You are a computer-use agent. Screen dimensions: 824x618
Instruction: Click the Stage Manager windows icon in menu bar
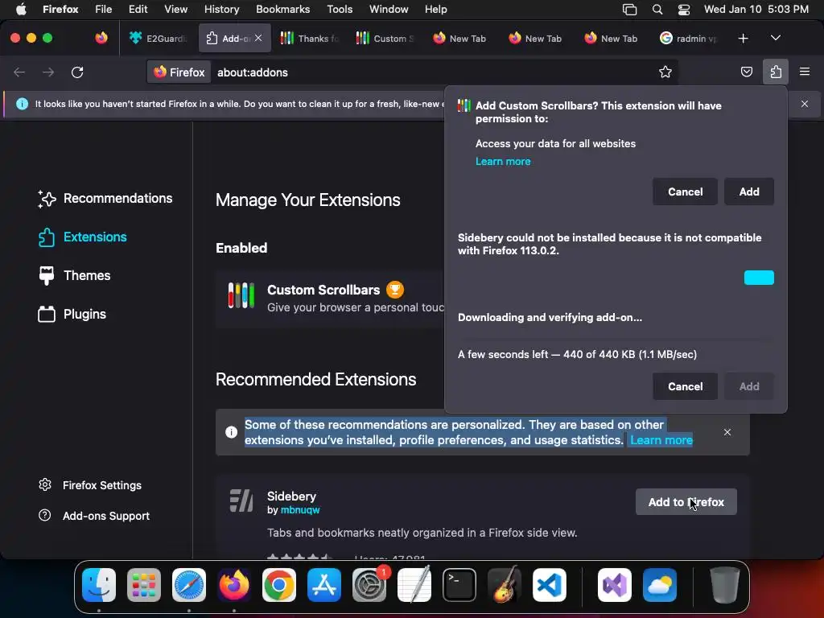pos(629,9)
